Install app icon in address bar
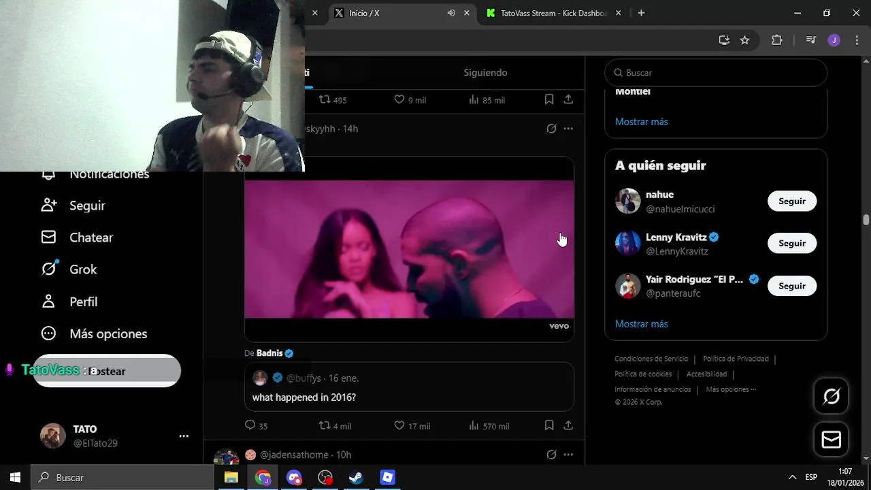This screenshot has width=871, height=490. click(724, 40)
